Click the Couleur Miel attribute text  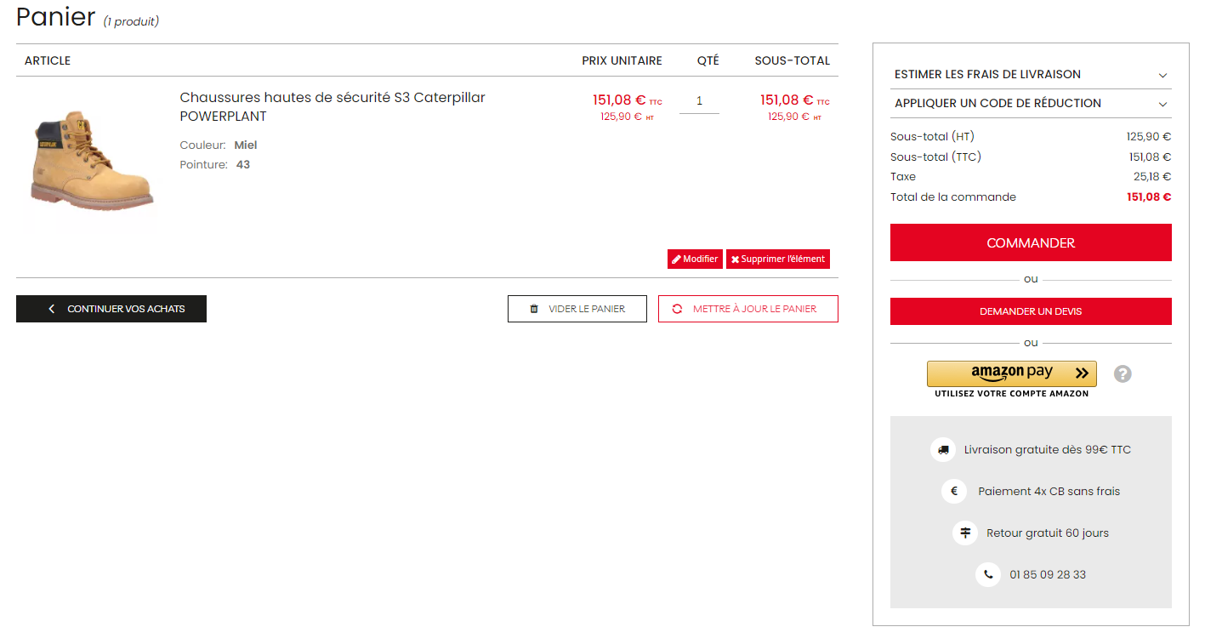[219, 145]
